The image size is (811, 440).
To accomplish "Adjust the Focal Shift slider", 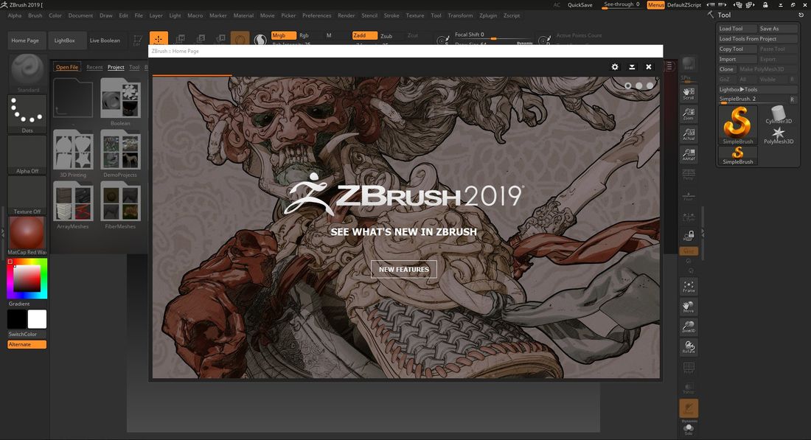I will (492, 39).
